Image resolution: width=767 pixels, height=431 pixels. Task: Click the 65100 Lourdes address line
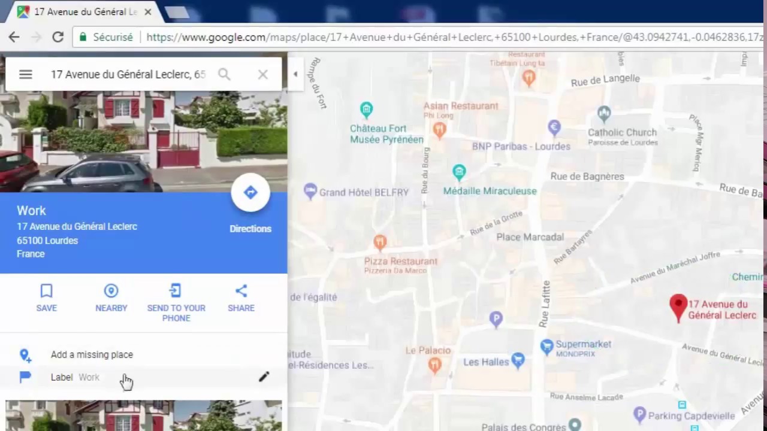(47, 241)
